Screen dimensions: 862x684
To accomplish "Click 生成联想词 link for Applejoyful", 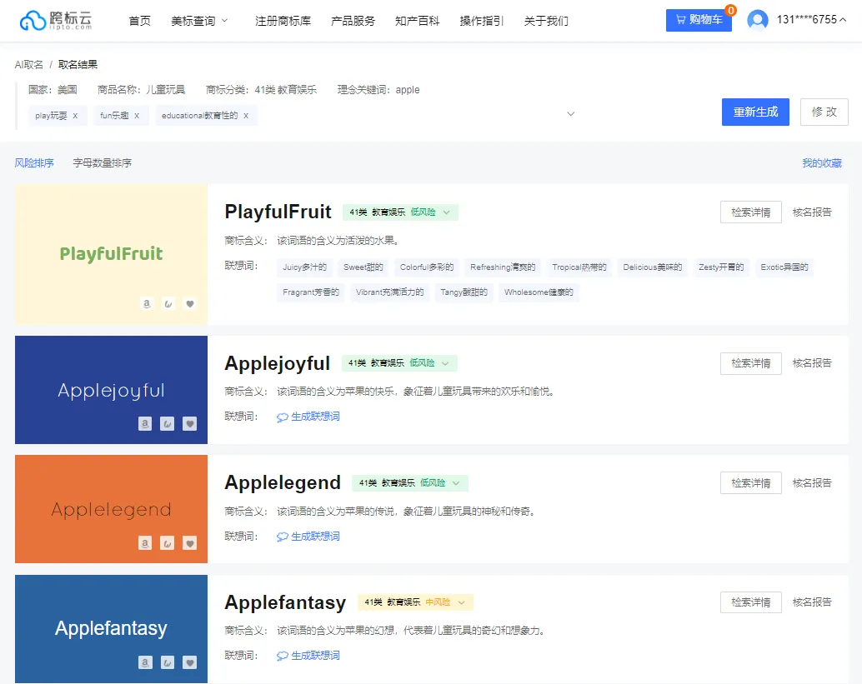I will pyautogui.click(x=316, y=417).
